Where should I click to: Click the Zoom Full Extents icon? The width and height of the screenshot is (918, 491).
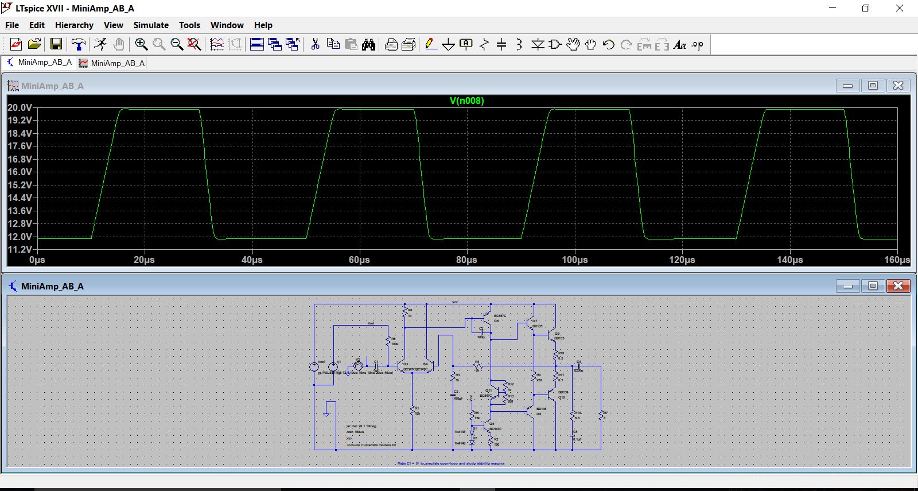coord(195,44)
